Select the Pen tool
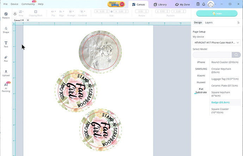 (x=6, y=58)
